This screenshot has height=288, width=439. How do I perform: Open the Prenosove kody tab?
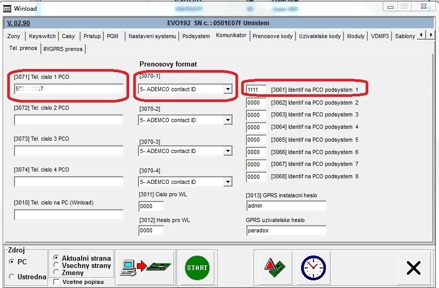273,36
